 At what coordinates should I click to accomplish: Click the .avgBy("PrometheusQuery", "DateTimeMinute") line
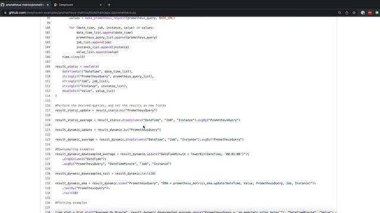tap(117, 164)
